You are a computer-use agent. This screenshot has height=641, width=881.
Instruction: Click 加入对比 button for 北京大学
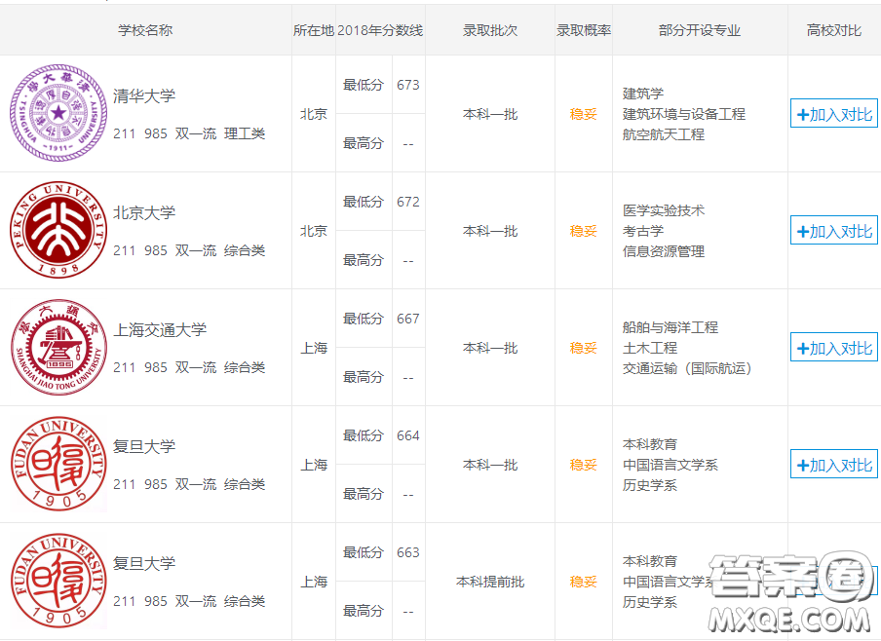834,231
